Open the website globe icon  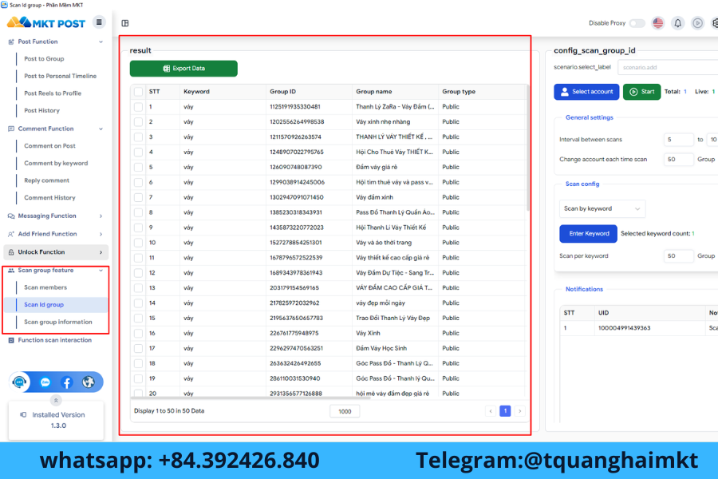pos(88,382)
